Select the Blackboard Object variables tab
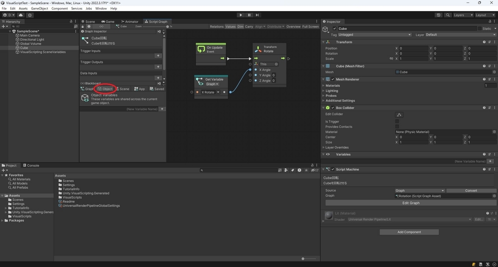Viewport: 498px width, 267px height. click(105, 89)
